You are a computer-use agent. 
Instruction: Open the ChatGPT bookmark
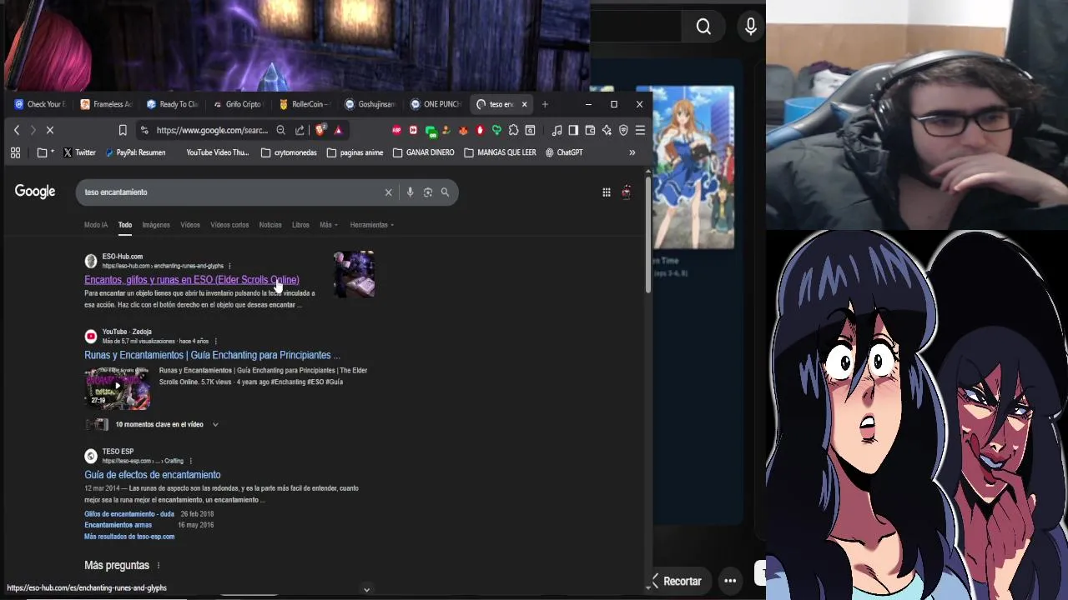tap(564, 152)
